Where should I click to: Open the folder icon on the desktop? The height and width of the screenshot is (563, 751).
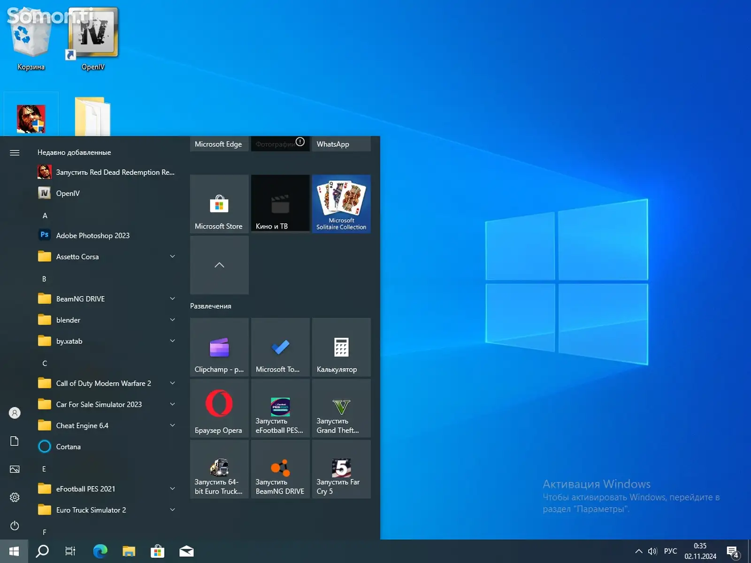[92, 116]
